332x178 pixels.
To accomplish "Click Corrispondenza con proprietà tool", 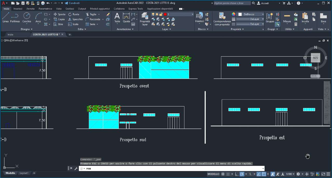I will click(x=222, y=19).
